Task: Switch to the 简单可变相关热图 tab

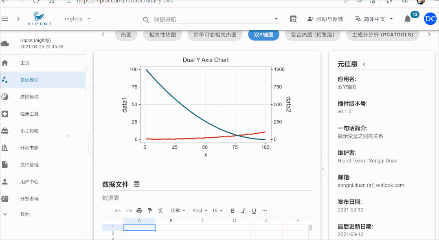Action: pos(215,35)
